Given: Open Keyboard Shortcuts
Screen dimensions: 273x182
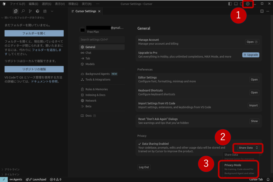Looking at the screenshot, I should tap(254, 93).
